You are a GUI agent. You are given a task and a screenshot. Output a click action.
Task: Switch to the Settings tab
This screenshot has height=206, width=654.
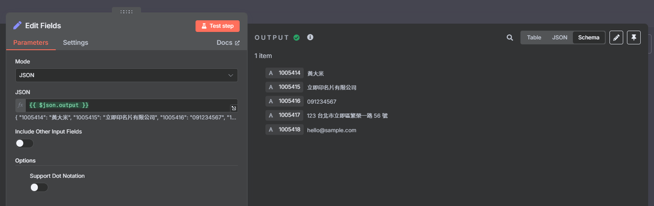tap(75, 43)
